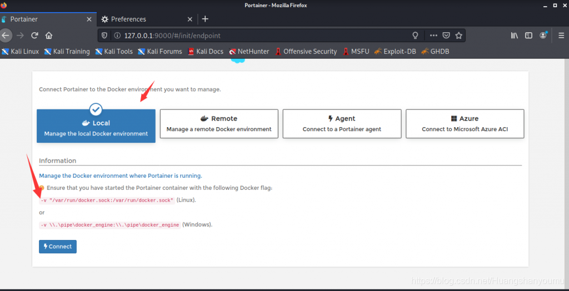Open the Kali Training bookmark
Viewport: 569px width, 291px height.
point(67,52)
